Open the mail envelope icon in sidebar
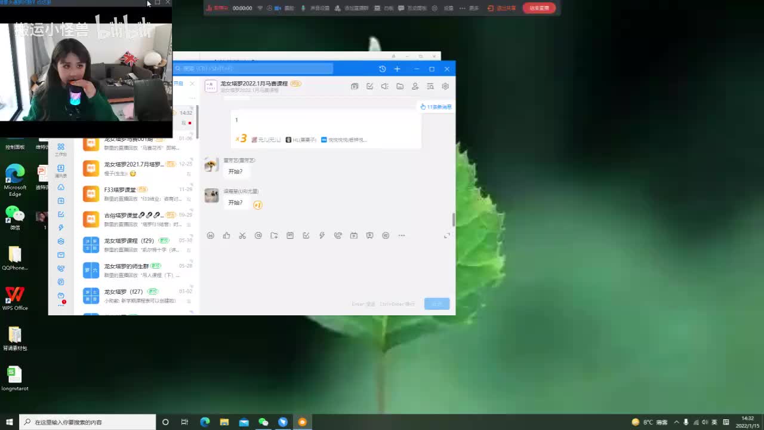 pos(61,255)
